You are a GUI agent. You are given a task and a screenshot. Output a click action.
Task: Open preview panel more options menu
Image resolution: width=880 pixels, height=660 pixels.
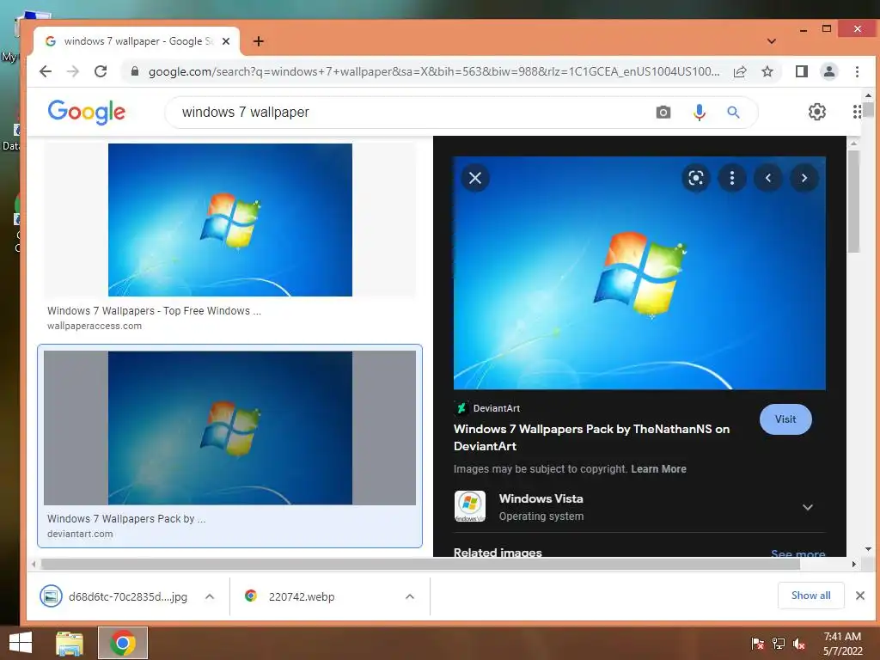(x=732, y=178)
